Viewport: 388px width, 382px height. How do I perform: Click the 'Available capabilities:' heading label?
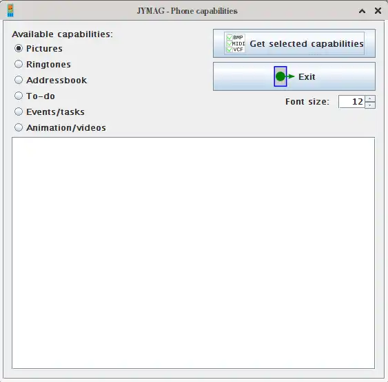[62, 34]
